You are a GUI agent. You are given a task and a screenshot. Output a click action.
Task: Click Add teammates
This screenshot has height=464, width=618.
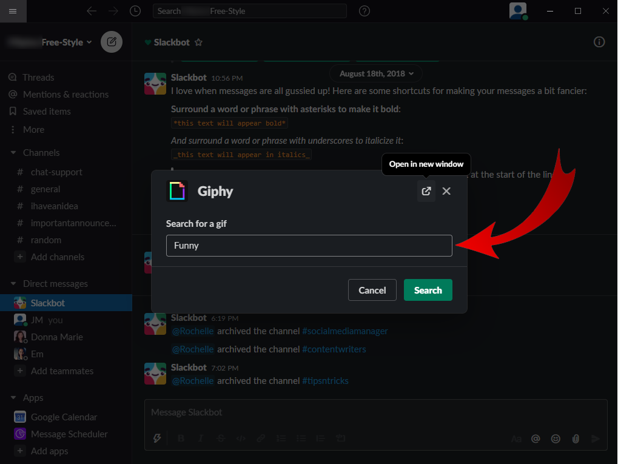[62, 371]
